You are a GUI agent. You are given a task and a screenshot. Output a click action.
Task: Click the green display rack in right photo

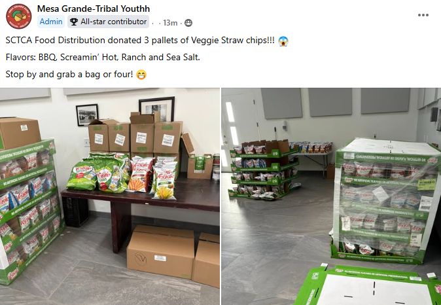point(264,170)
